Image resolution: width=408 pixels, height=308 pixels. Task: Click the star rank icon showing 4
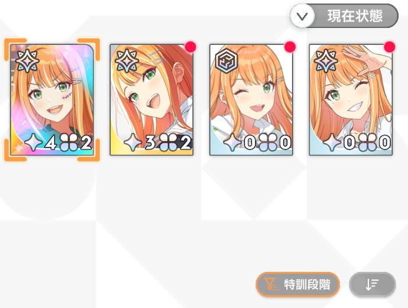pyautogui.click(x=34, y=142)
